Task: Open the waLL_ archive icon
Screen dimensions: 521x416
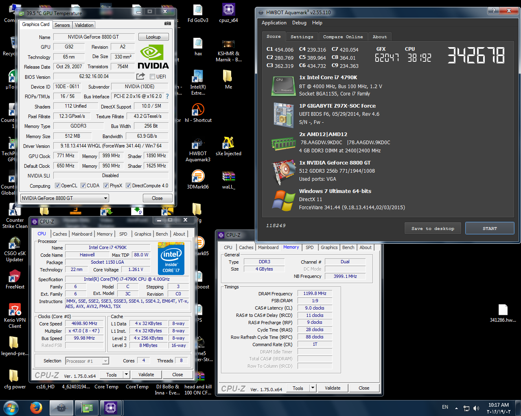Action: point(228,180)
